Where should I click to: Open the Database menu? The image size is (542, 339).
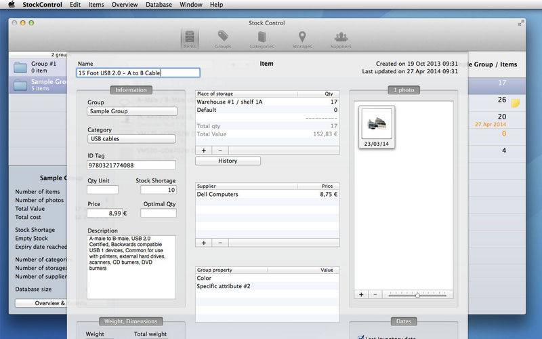click(x=159, y=5)
